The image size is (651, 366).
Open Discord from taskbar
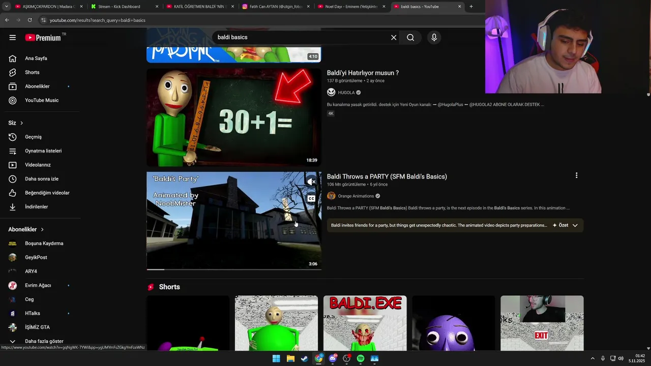pos(333,358)
